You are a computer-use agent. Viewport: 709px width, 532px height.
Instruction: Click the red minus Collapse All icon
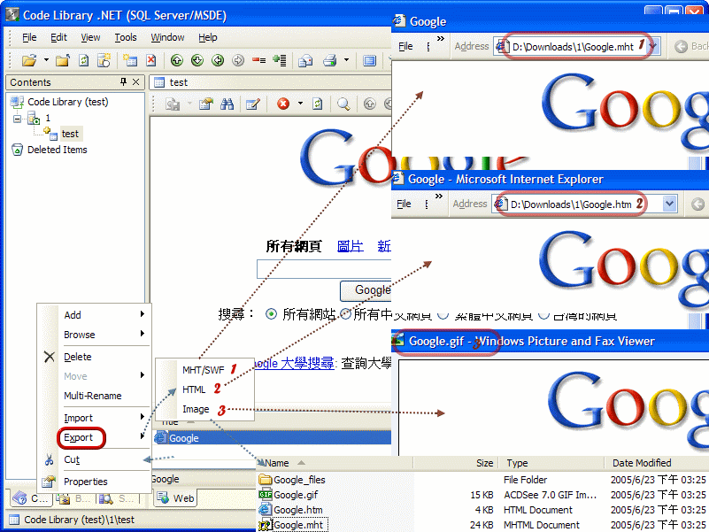tap(258, 59)
